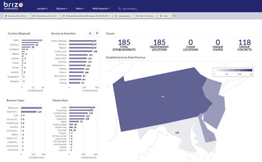Image resolution: width=262 pixels, height=162 pixels.
Task: Clear all filters with the X icon
Action: [x=175, y=16]
